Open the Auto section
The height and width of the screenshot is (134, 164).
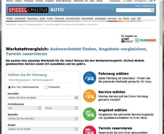click(x=133, y=18)
